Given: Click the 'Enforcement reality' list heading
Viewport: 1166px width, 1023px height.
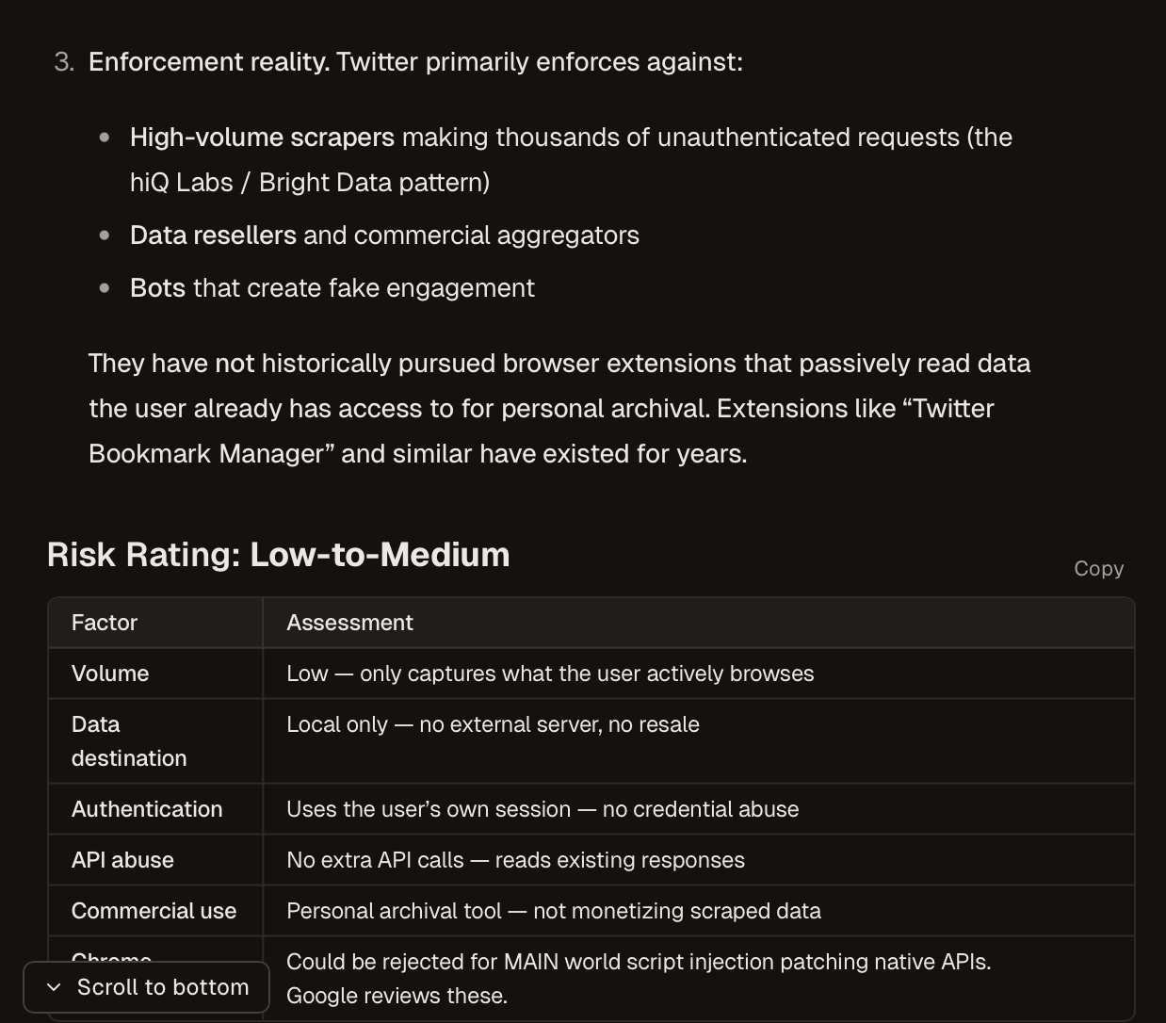Looking at the screenshot, I should point(207,62).
